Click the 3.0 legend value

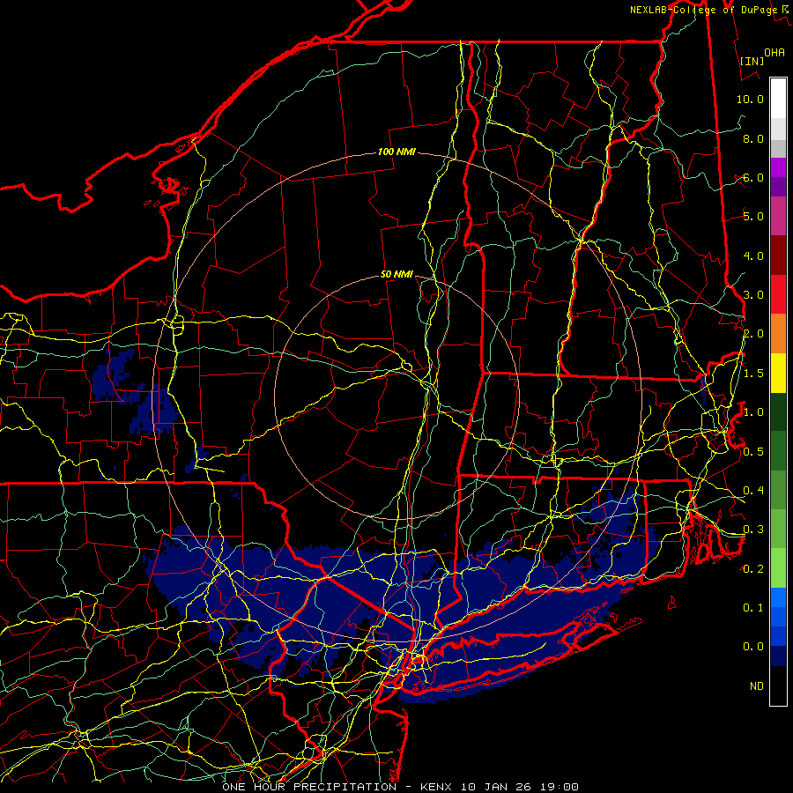pyautogui.click(x=753, y=295)
